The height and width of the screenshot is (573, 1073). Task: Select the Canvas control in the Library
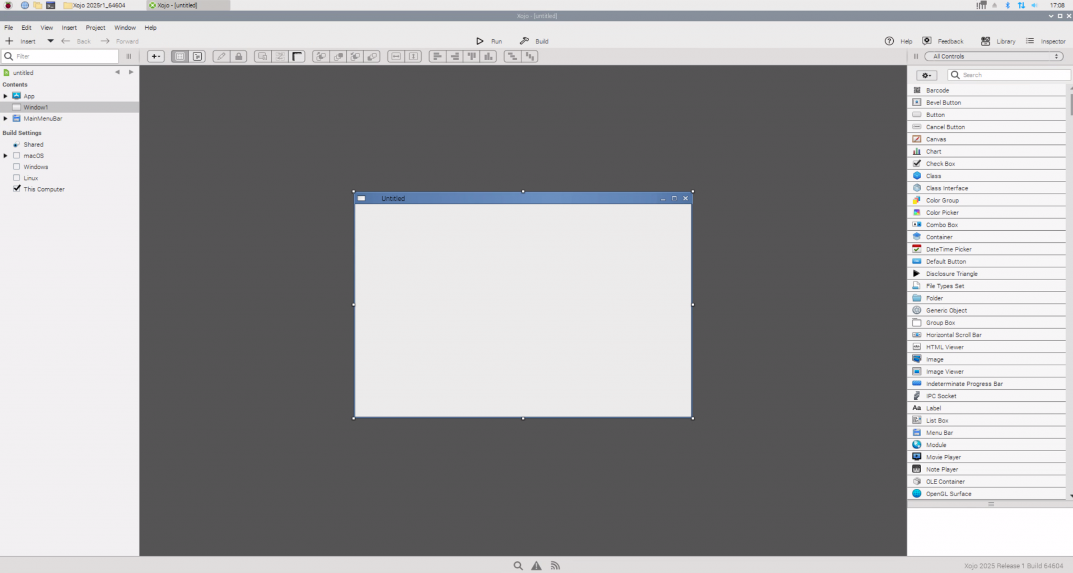click(937, 139)
